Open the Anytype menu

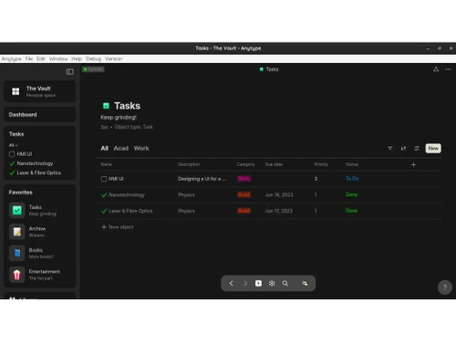click(x=12, y=58)
